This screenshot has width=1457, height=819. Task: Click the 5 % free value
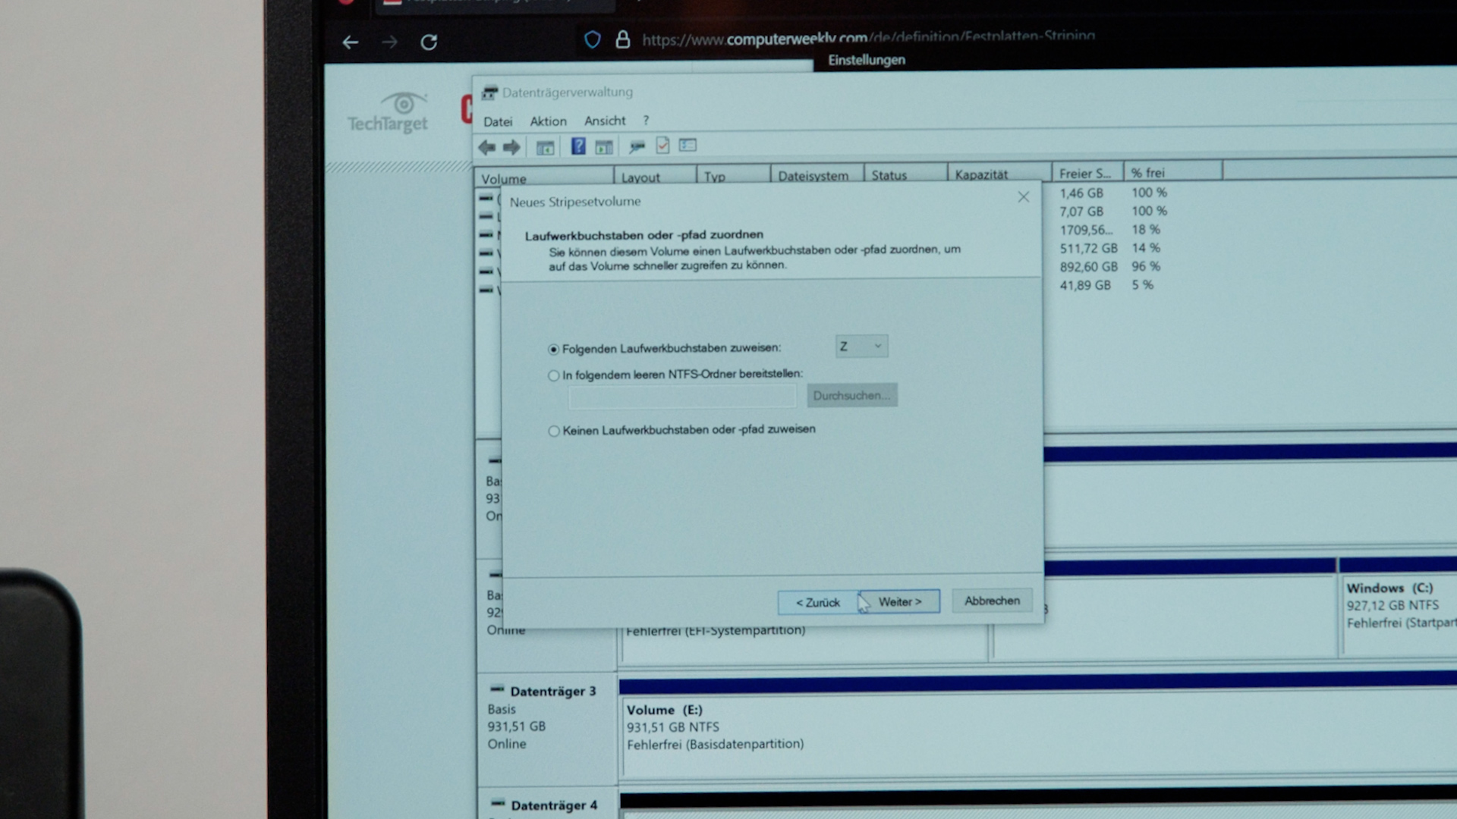1142,285
